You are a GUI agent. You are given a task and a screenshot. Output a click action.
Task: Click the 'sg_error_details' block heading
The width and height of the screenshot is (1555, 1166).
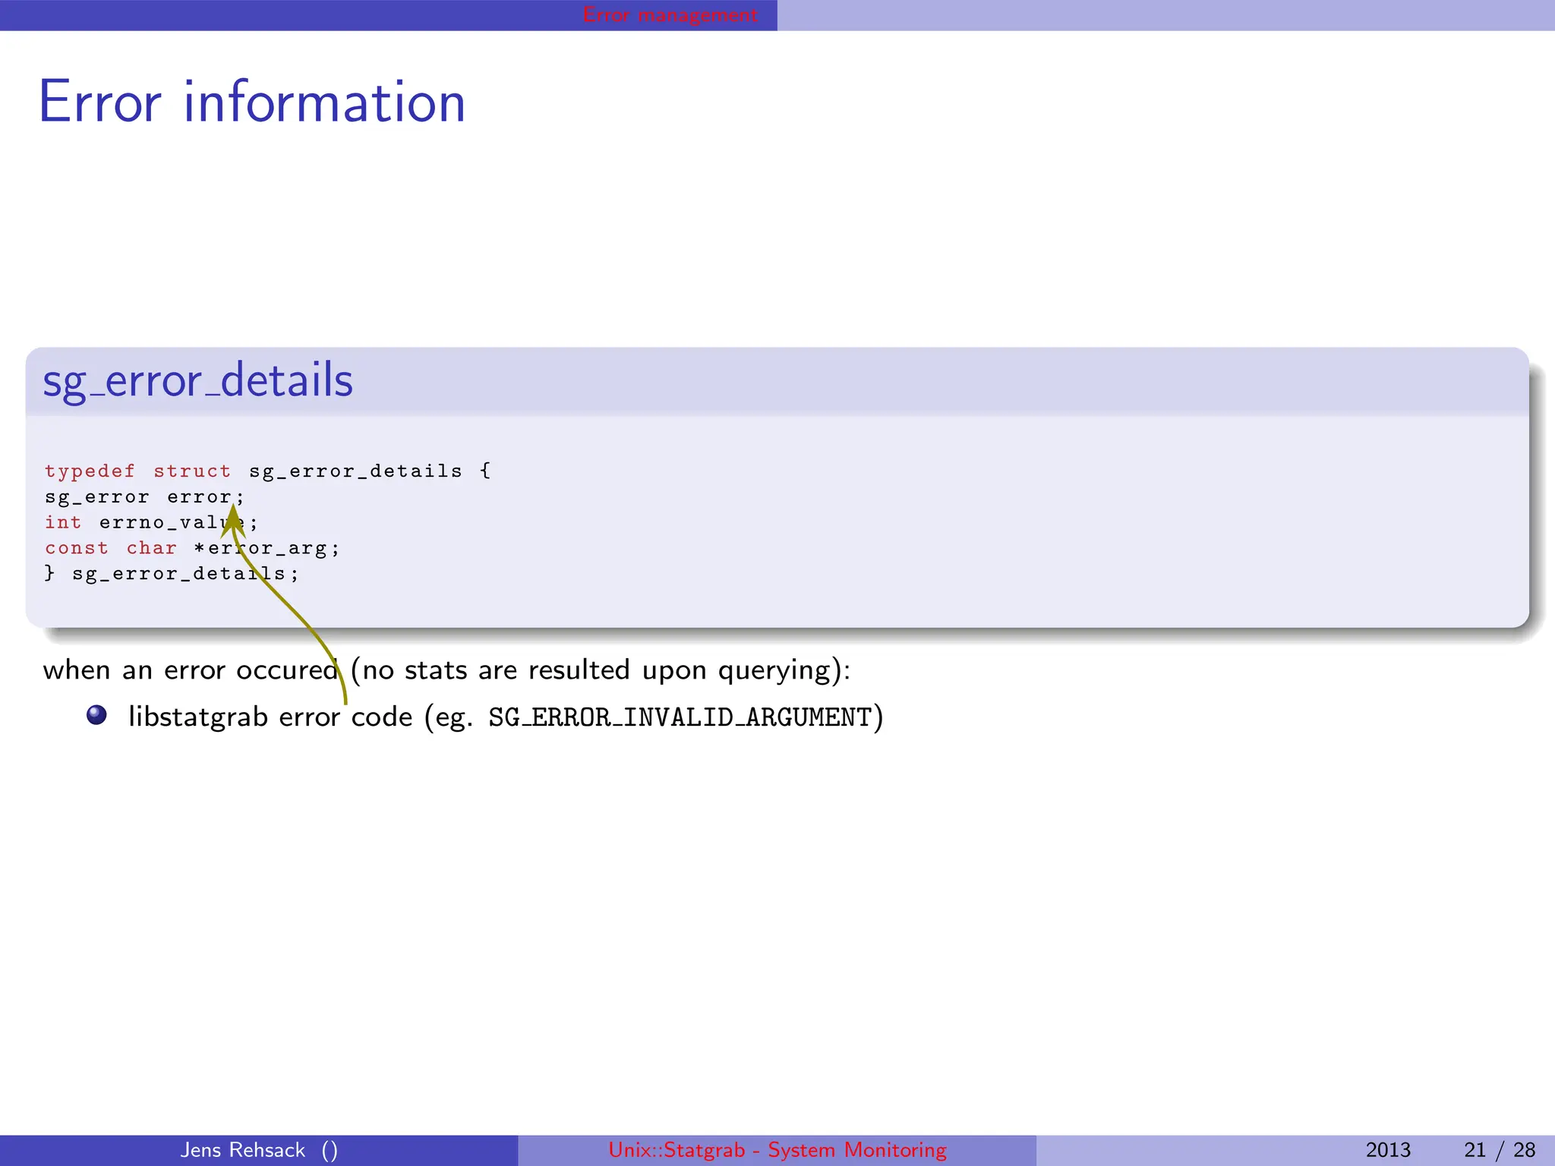pos(198,380)
